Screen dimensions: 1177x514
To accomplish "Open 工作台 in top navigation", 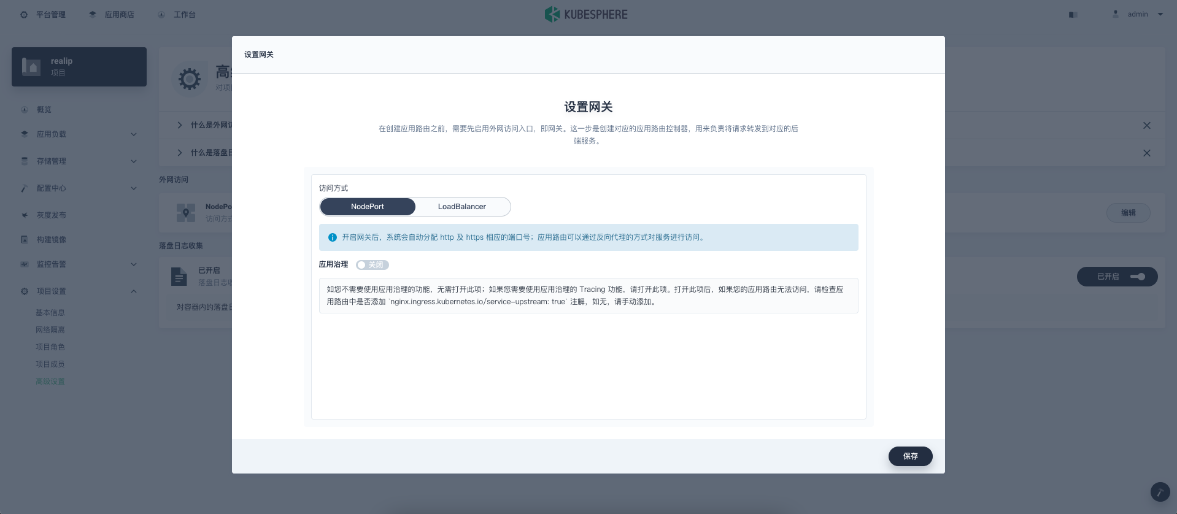I will (184, 15).
